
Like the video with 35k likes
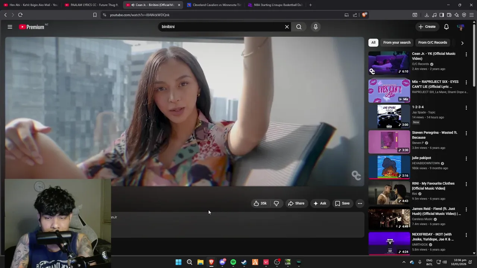tap(260, 203)
